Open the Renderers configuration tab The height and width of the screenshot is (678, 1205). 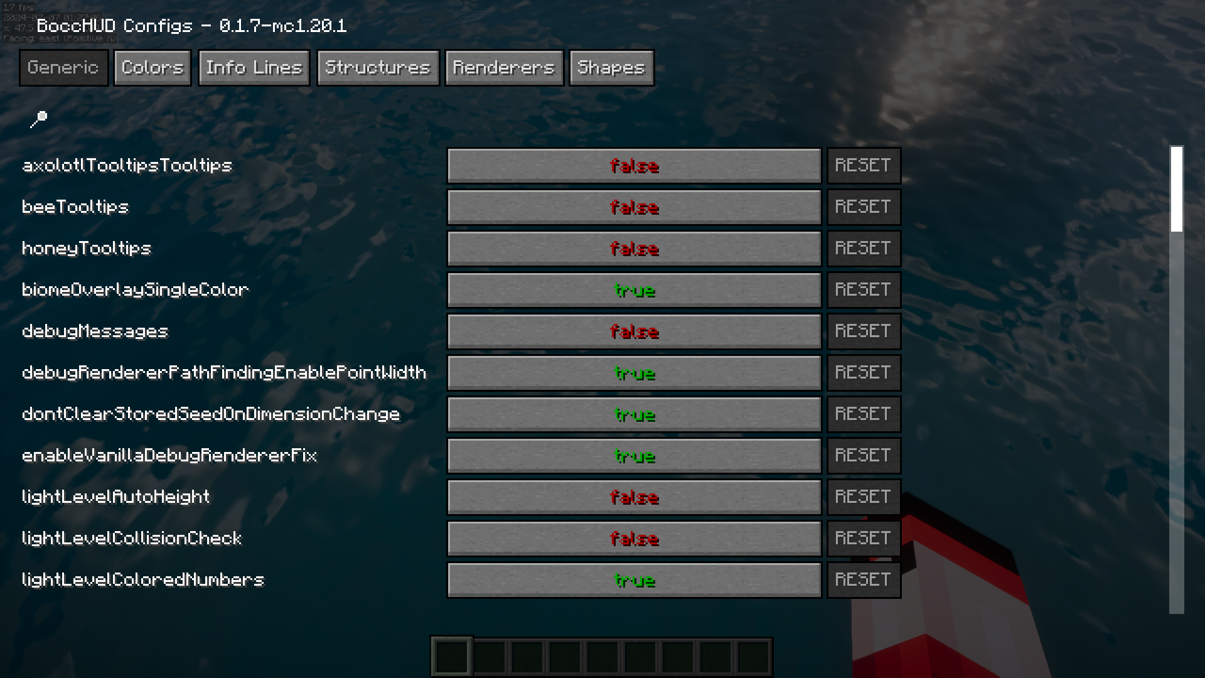tap(503, 67)
